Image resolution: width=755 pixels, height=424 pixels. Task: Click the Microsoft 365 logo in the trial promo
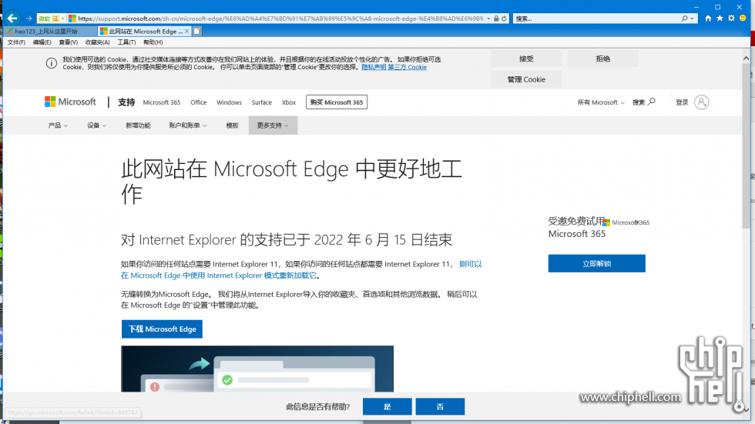tap(626, 222)
